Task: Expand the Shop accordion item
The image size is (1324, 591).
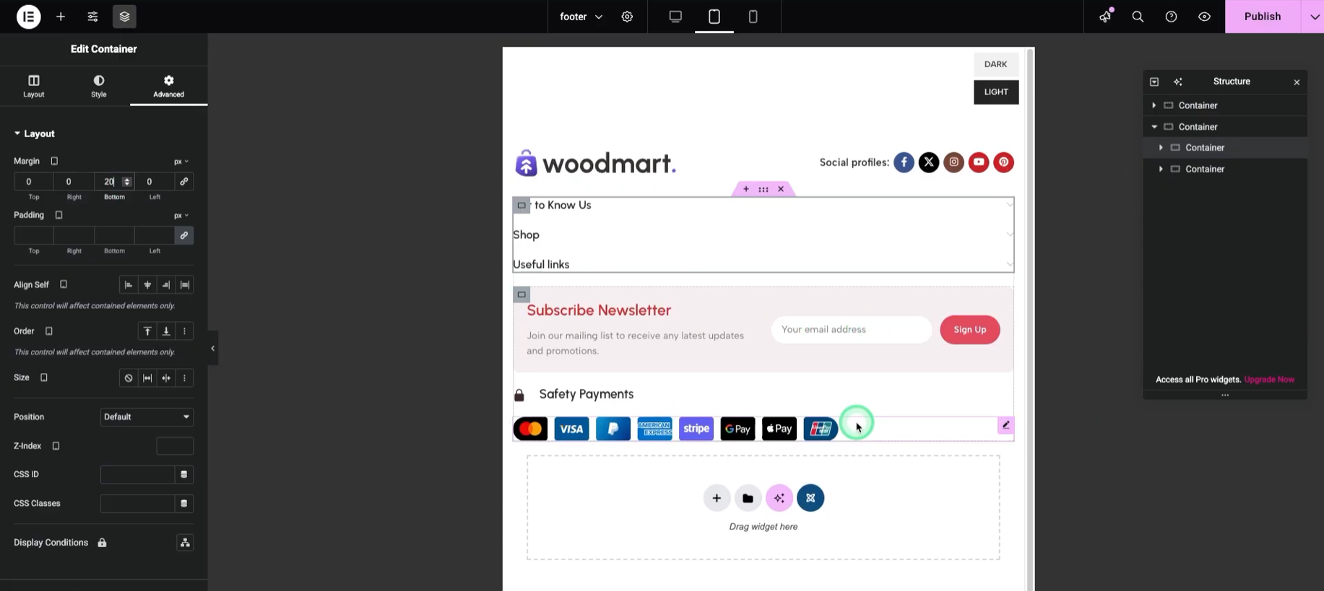Action: click(x=763, y=235)
